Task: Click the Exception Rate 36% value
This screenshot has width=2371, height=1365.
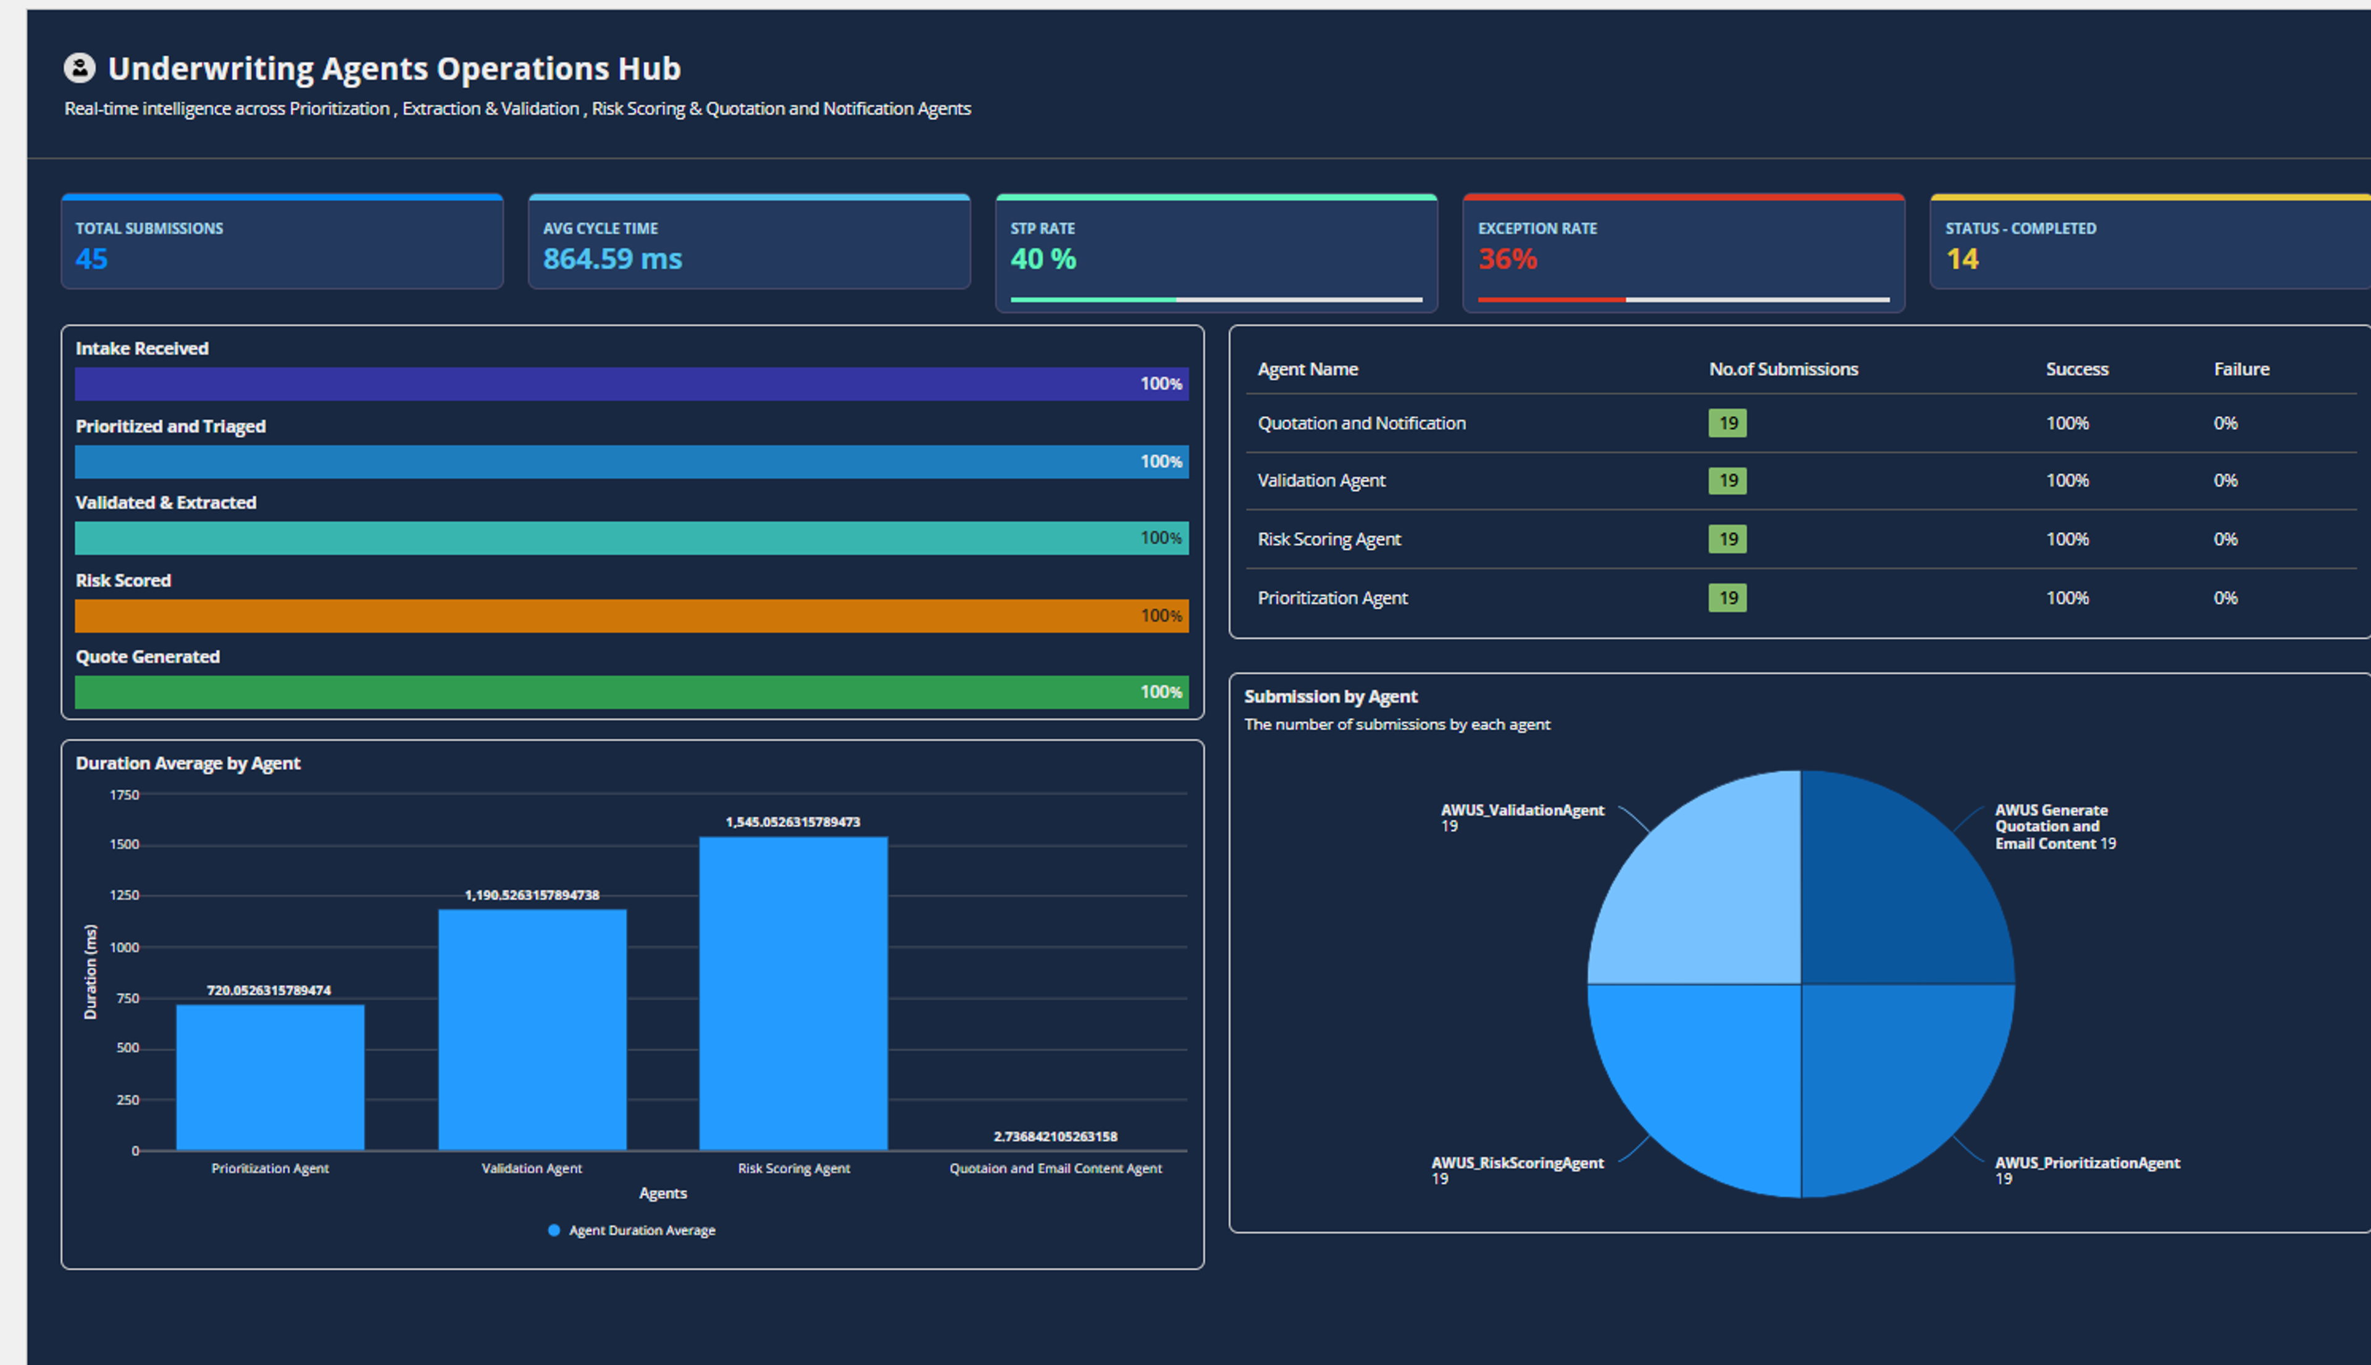Action: coord(1508,259)
